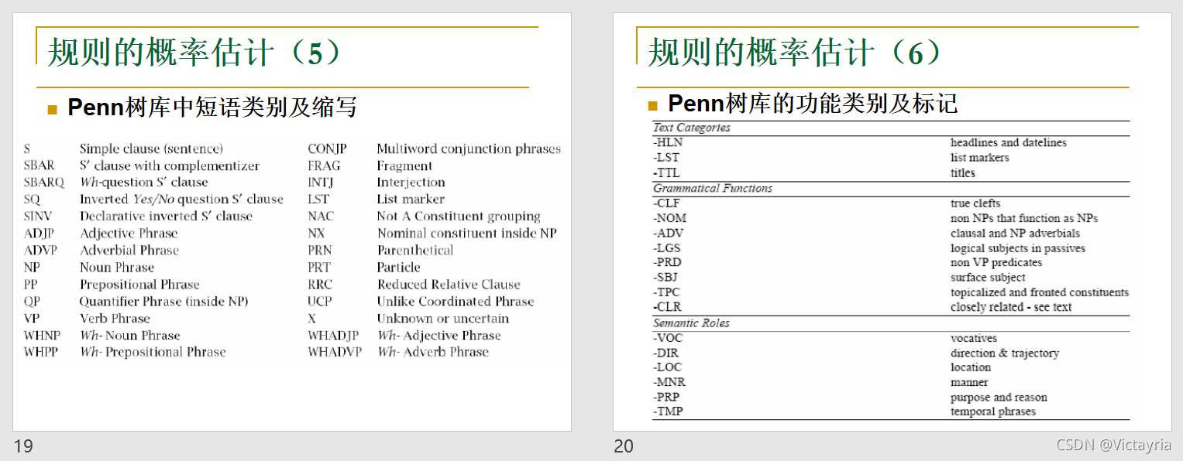Click 'Prepositional Phrase' next to PP
1183x461 pixels.
pos(139,285)
